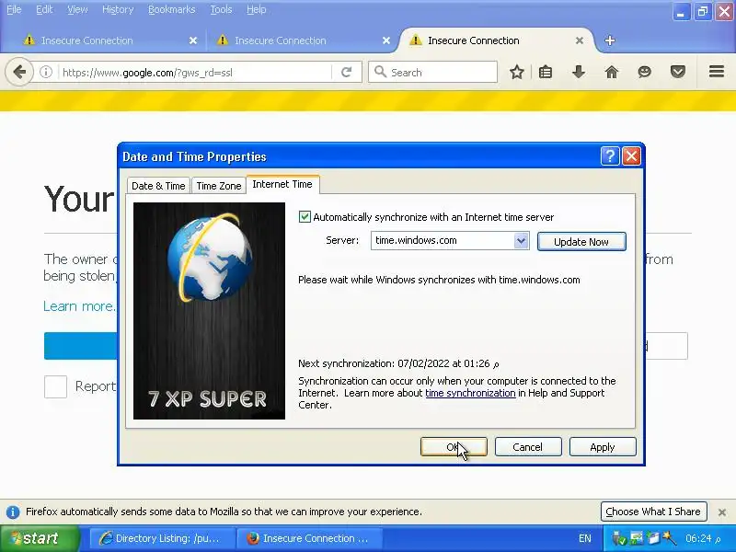Open the time synchronization help link
The width and height of the screenshot is (736, 552).
(x=470, y=393)
